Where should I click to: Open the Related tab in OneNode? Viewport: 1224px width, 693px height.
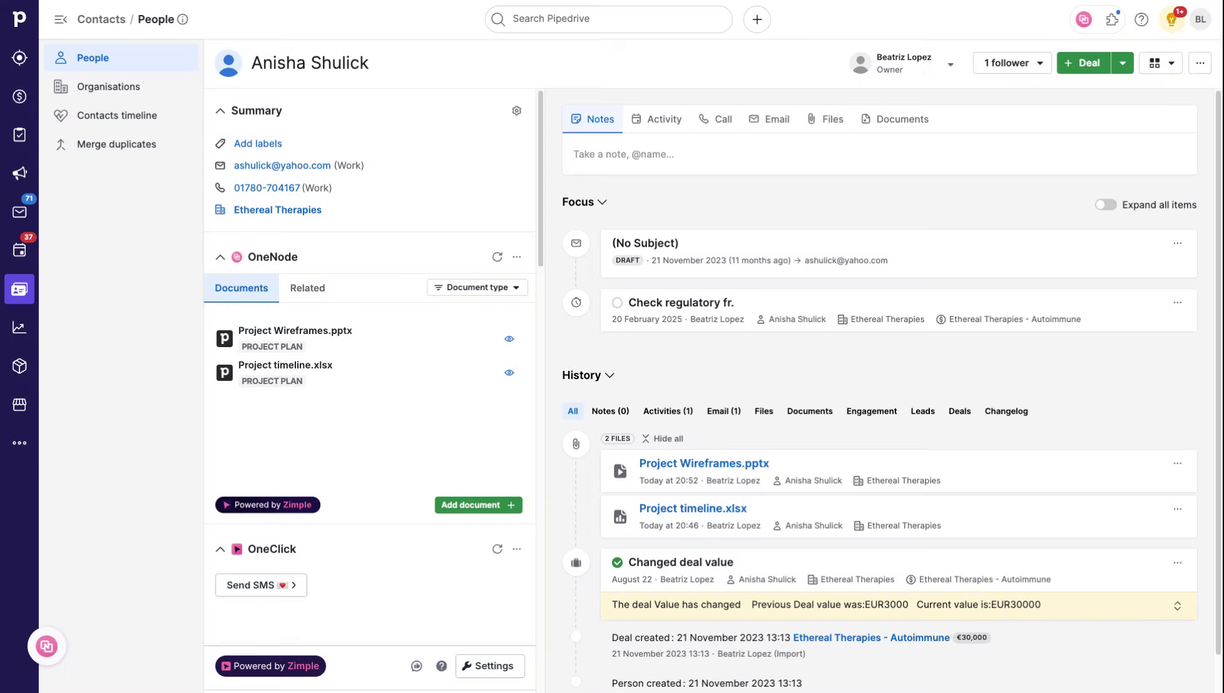[307, 288]
